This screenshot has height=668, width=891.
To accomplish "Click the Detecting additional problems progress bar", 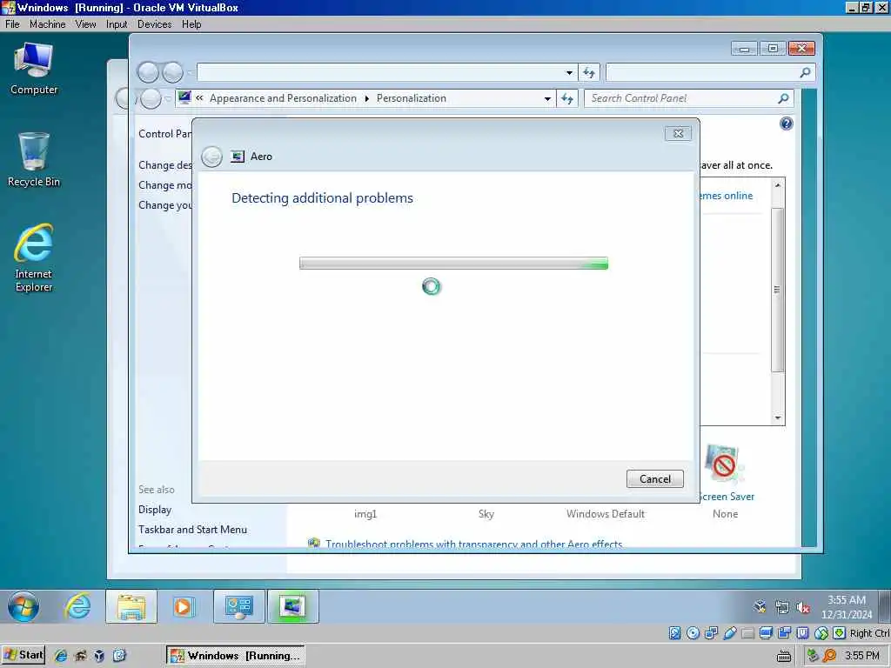I will tap(453, 263).
